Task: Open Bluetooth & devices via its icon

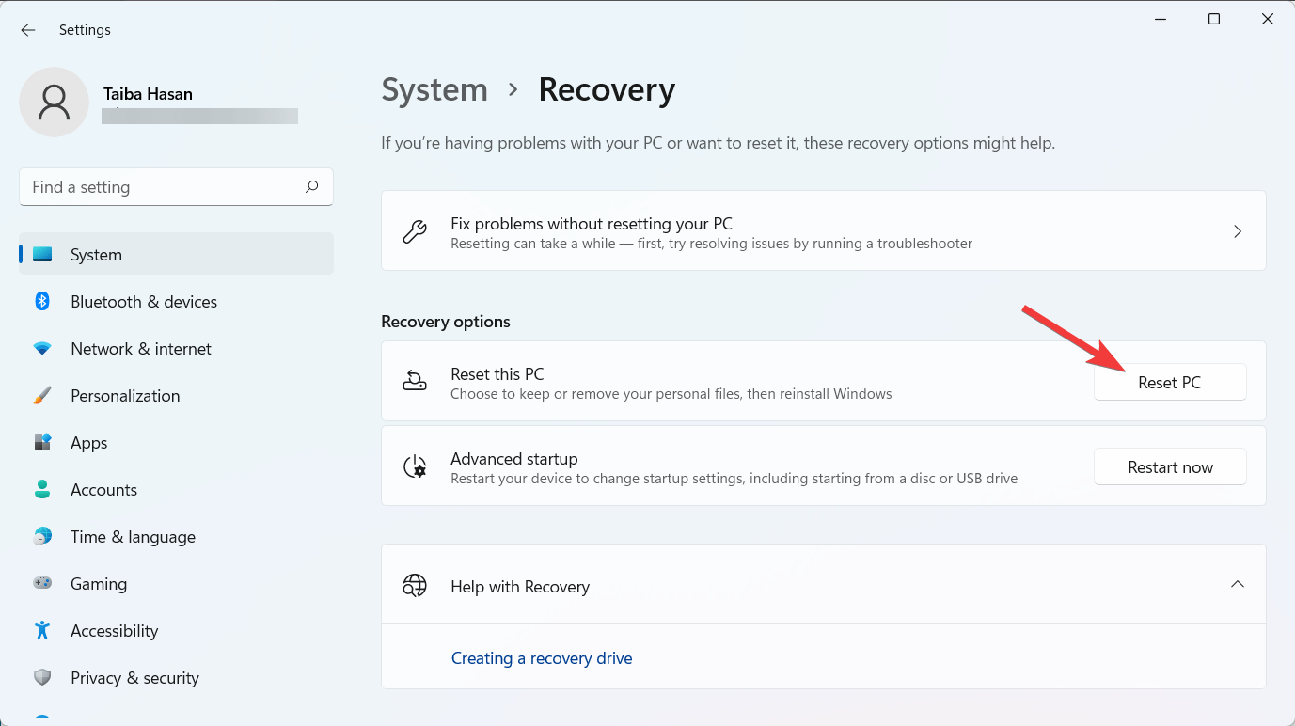Action: (42, 302)
